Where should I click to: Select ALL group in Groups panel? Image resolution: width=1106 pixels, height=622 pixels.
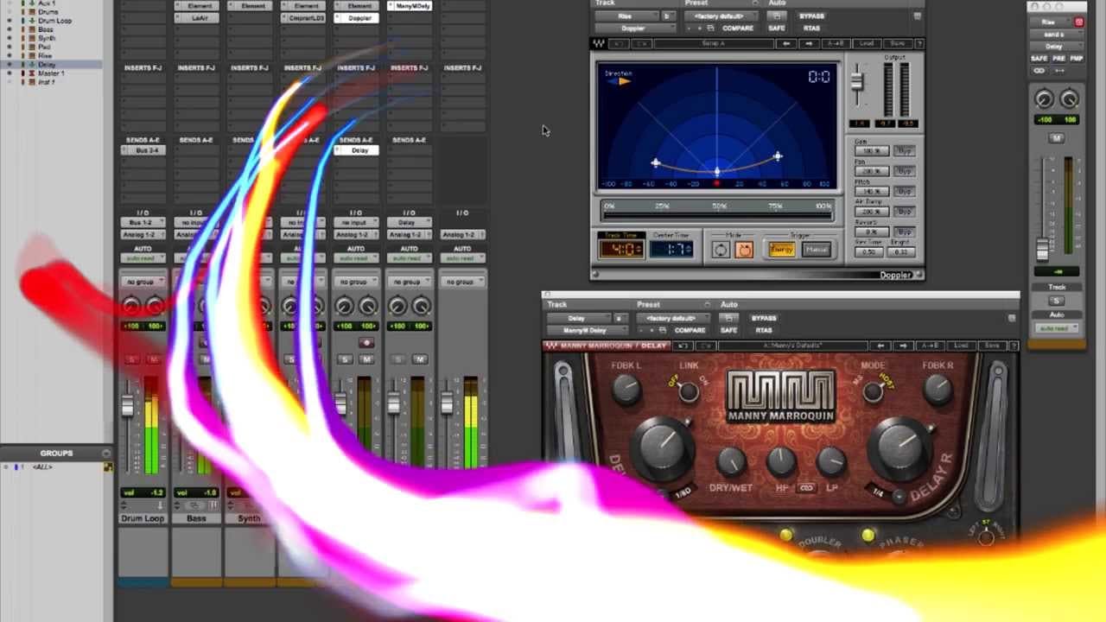click(x=41, y=466)
